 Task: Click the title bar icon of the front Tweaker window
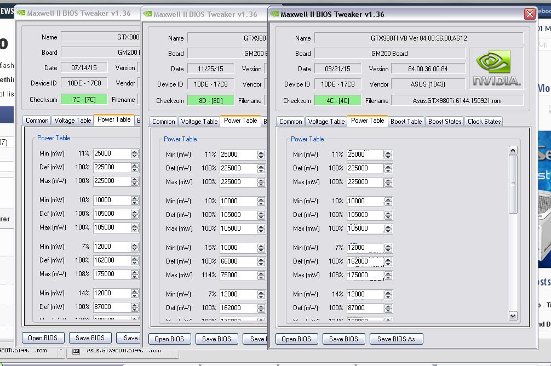(x=274, y=14)
